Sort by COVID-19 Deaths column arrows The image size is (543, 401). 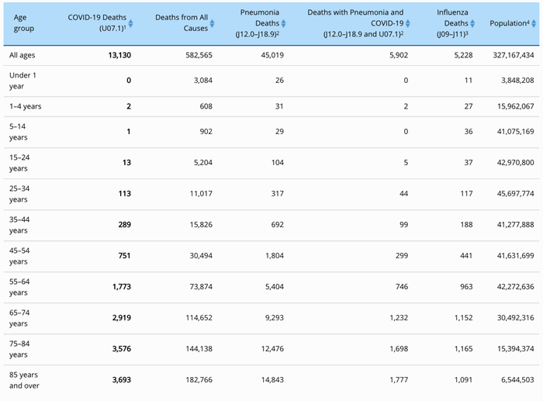pos(131,23)
